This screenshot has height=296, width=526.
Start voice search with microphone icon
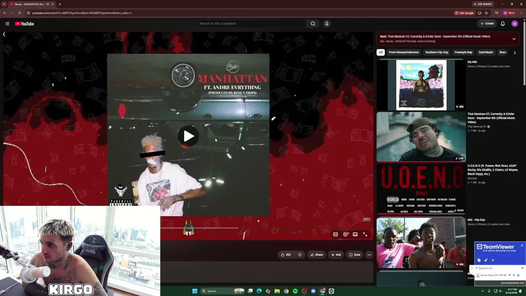point(327,23)
